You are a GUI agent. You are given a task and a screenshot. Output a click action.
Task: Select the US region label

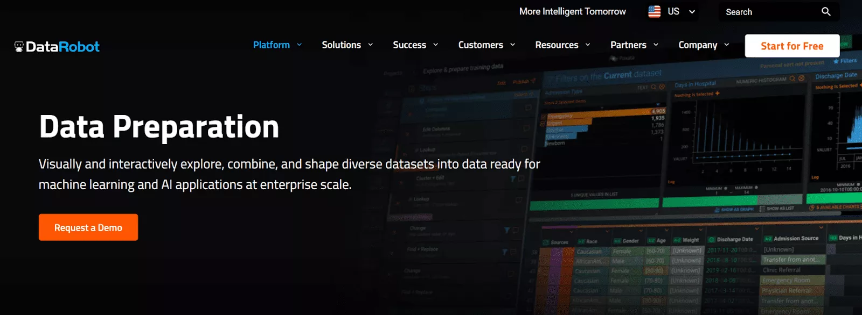pyautogui.click(x=673, y=12)
